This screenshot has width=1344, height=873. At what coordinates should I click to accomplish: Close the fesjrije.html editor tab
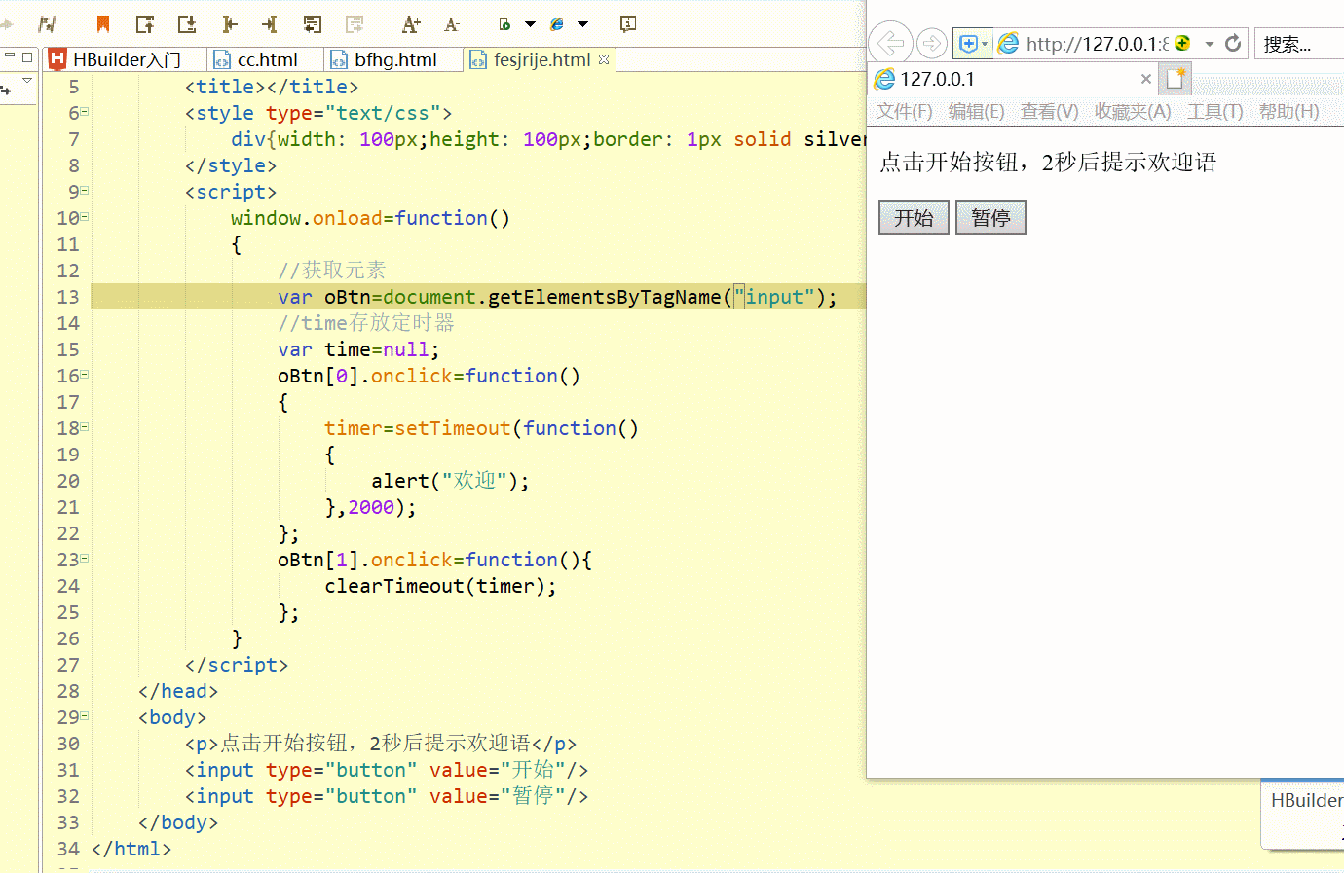point(604,59)
